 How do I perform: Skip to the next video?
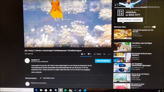(x=32, y=45)
